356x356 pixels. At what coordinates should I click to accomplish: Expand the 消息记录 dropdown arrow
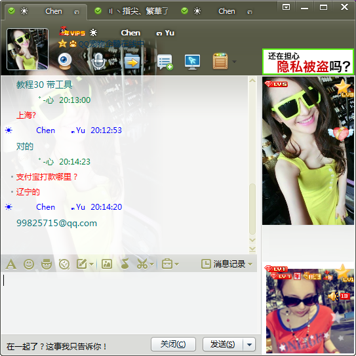click(250, 264)
